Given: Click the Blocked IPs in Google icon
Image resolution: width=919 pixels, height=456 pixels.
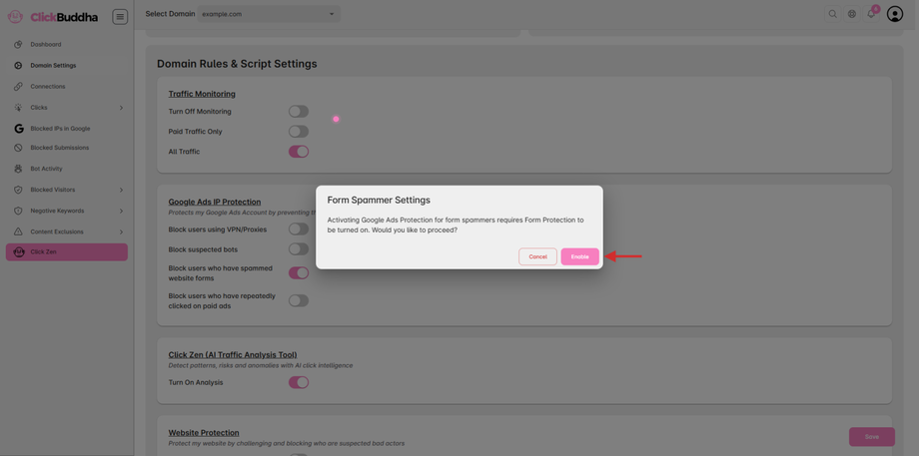Looking at the screenshot, I should click(18, 129).
